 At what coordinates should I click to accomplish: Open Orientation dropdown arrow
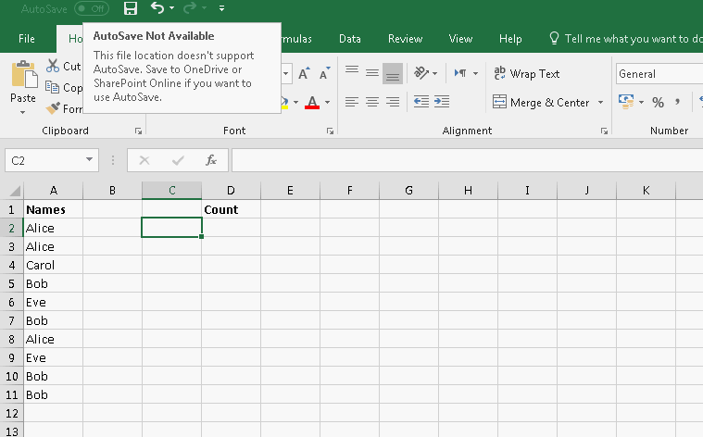point(435,73)
